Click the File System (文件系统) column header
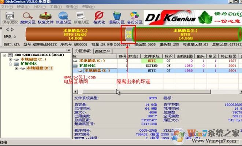The height and width of the screenshot is (146, 242). coord(152,56)
